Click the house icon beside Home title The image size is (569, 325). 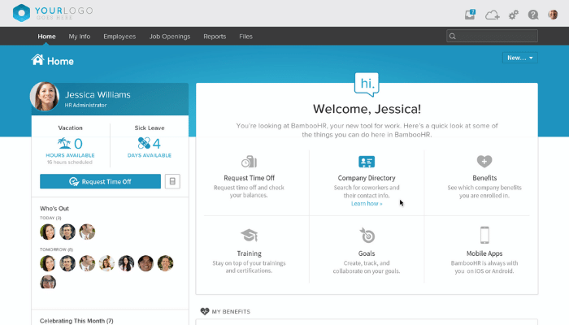(x=37, y=60)
